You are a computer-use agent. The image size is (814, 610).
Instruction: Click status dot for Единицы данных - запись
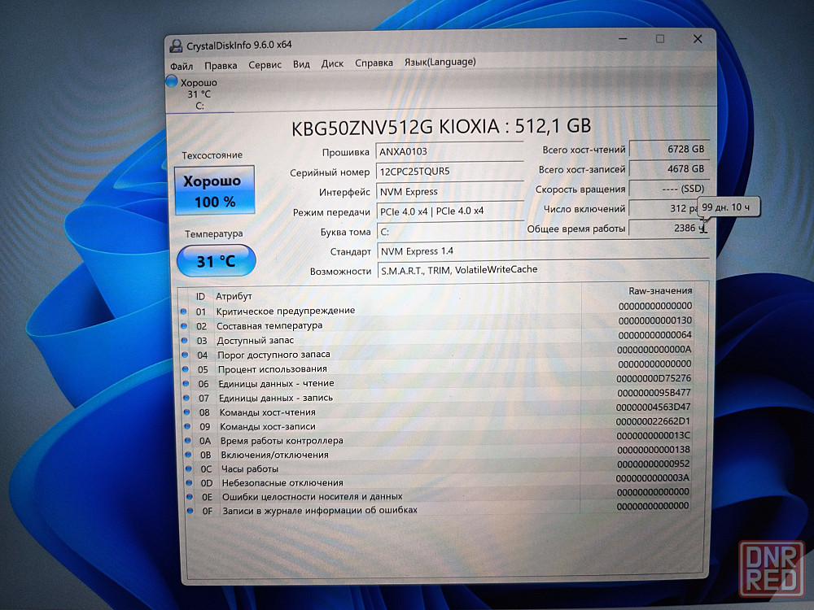(x=186, y=399)
